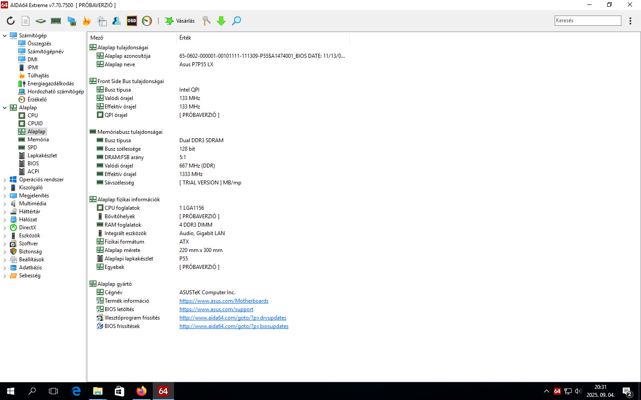Open the gauge sensor panel icon

pos(147,21)
